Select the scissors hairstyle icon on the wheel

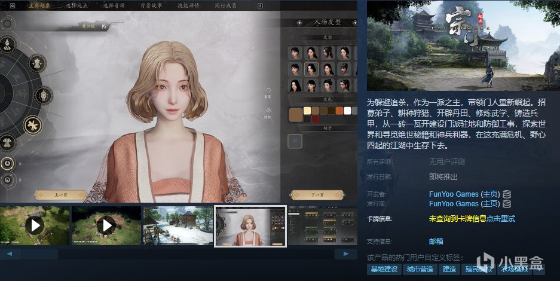point(33,126)
